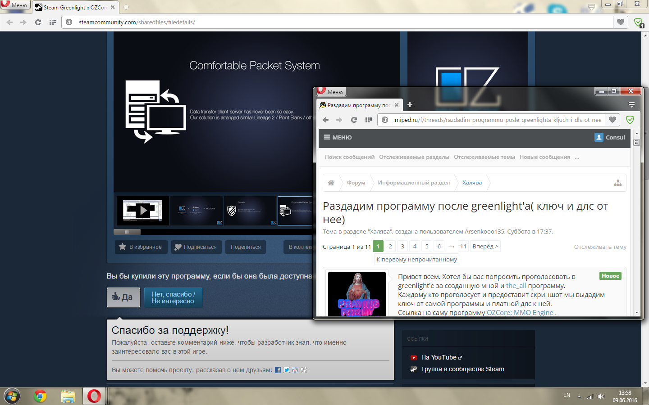Image resolution: width=649 pixels, height=405 pixels.
Task: Close the Раздадим программу tab
Action: pos(397,105)
